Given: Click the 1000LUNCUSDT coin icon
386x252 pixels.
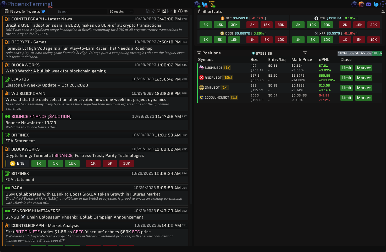Looking at the screenshot, I should pos(201,97).
